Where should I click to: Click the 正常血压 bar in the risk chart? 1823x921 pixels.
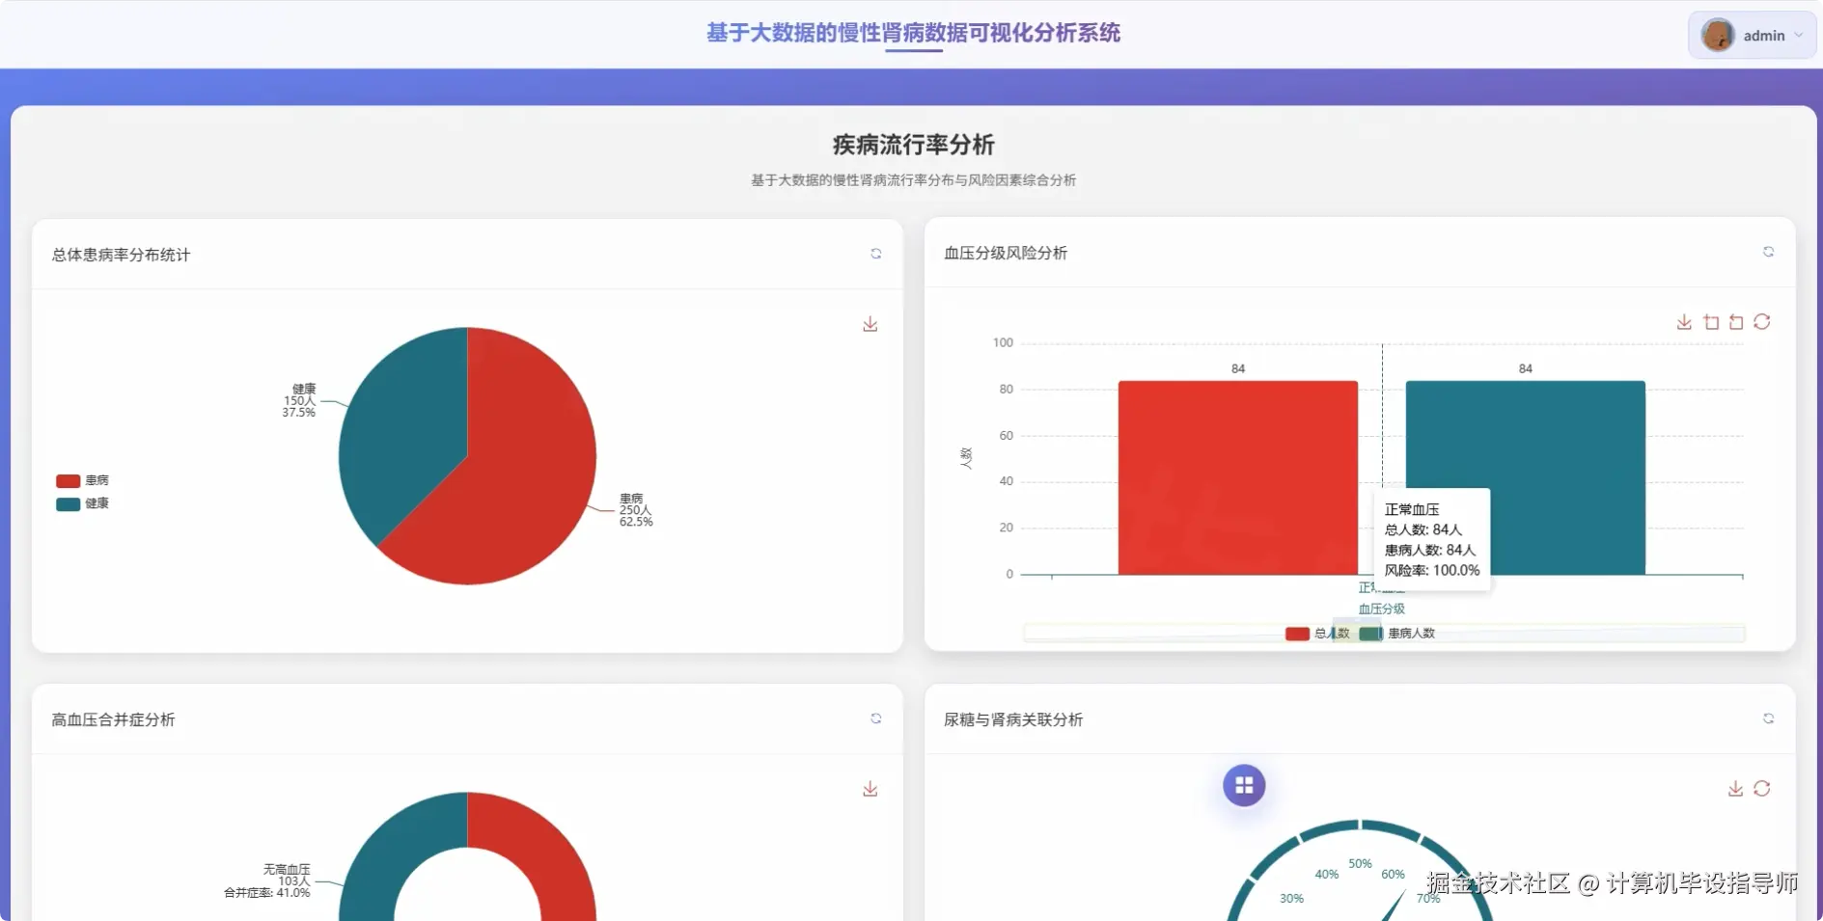click(x=1238, y=477)
